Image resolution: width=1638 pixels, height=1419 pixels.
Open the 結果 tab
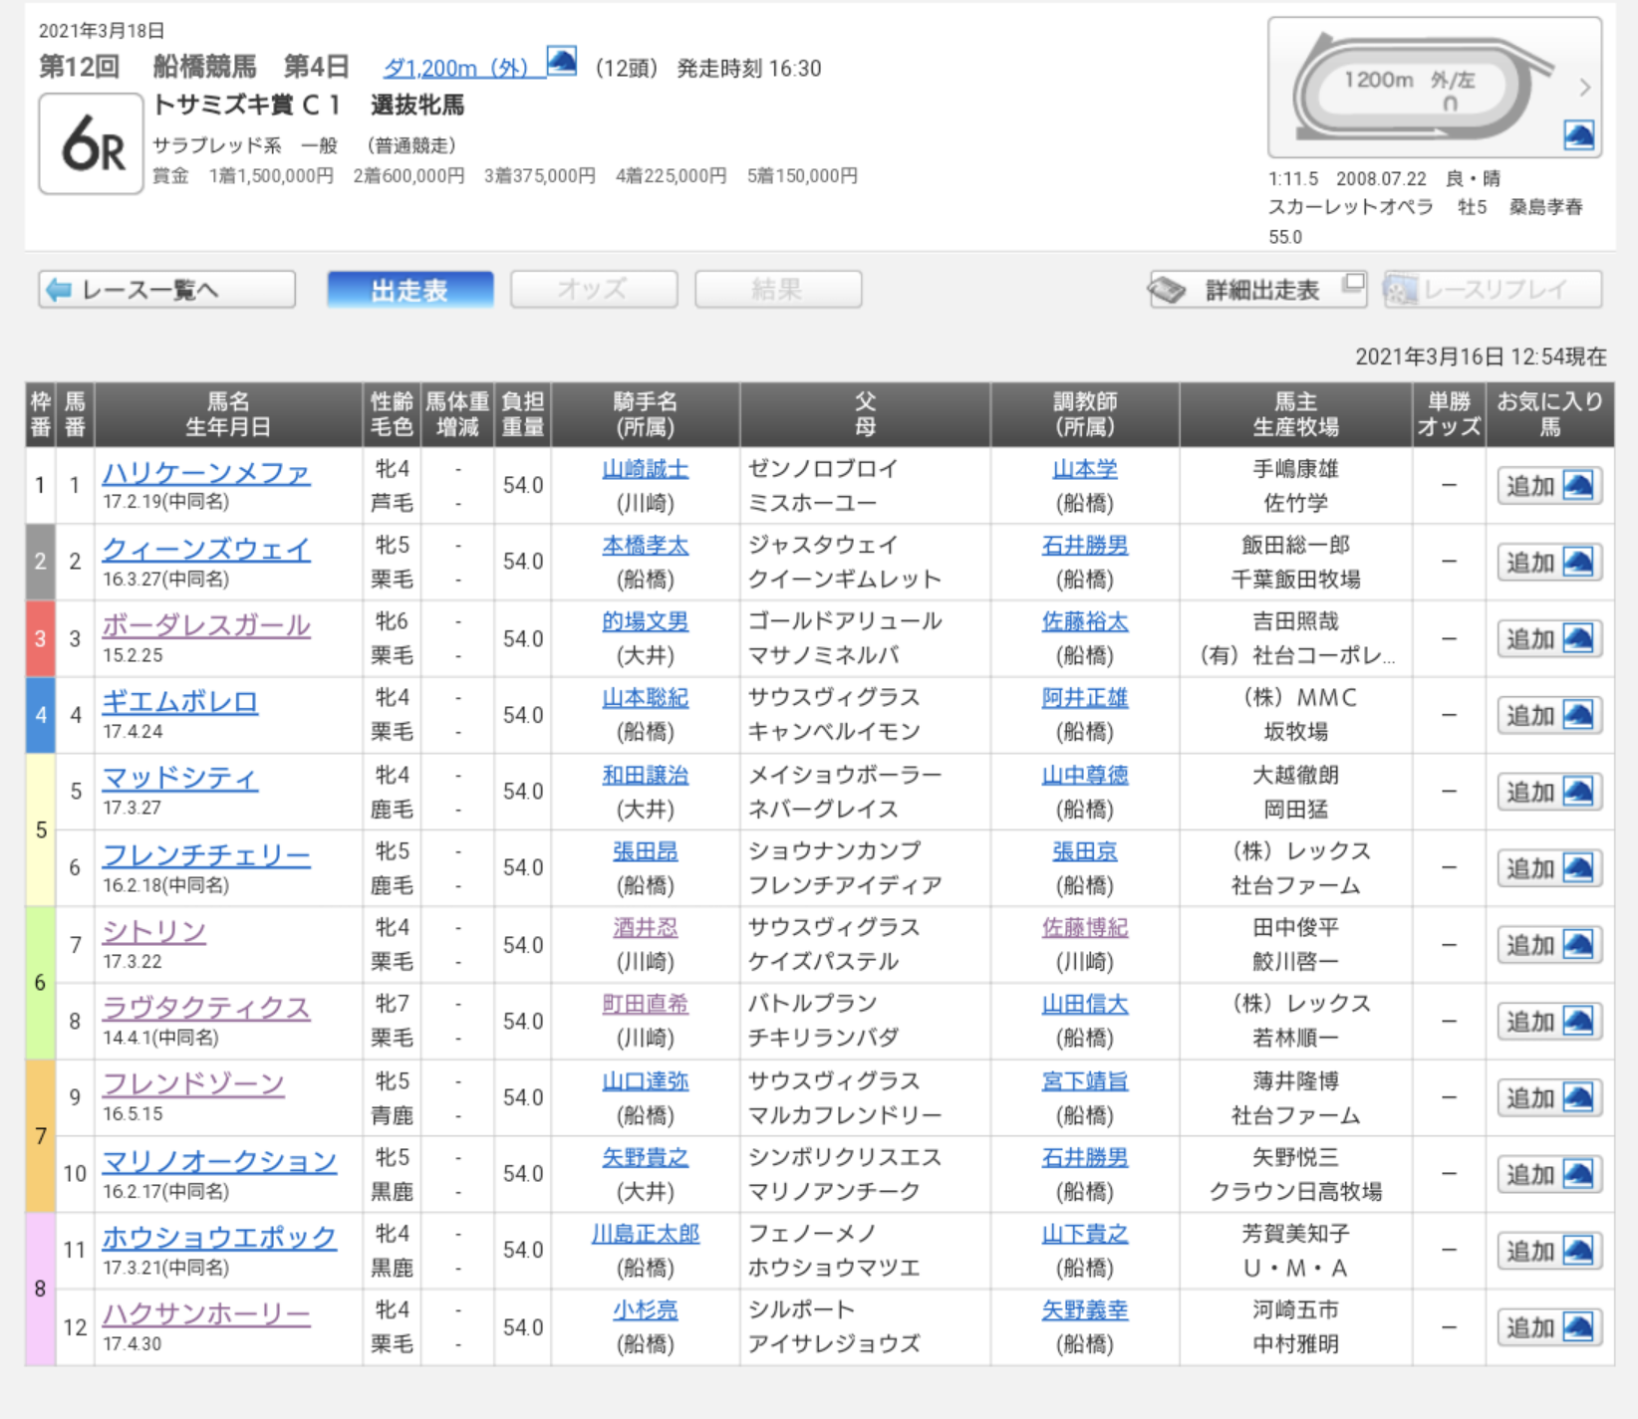point(777,290)
